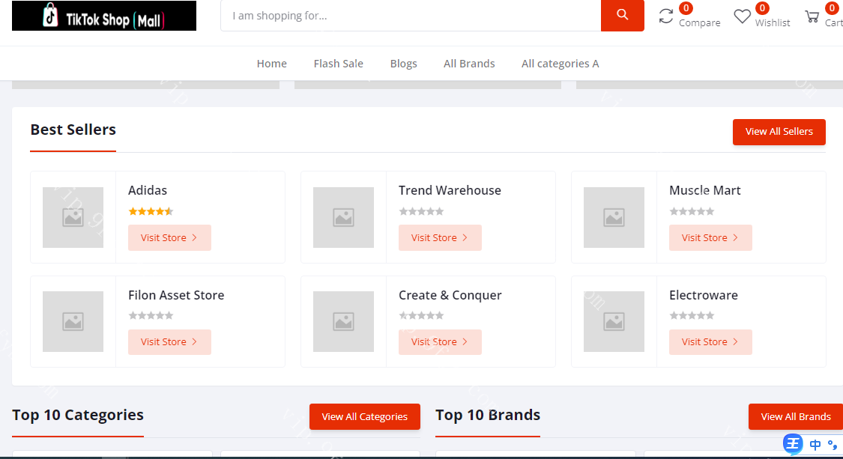Open the Wishlist heart icon
This screenshot has height=459, width=843.
(x=742, y=16)
